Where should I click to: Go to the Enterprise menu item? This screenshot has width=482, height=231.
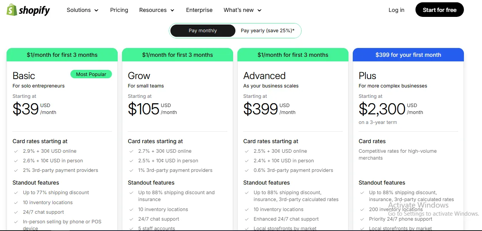coord(199,10)
